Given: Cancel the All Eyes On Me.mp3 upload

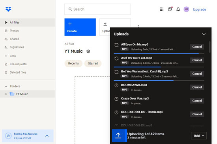Looking at the screenshot, I should click(x=197, y=47).
